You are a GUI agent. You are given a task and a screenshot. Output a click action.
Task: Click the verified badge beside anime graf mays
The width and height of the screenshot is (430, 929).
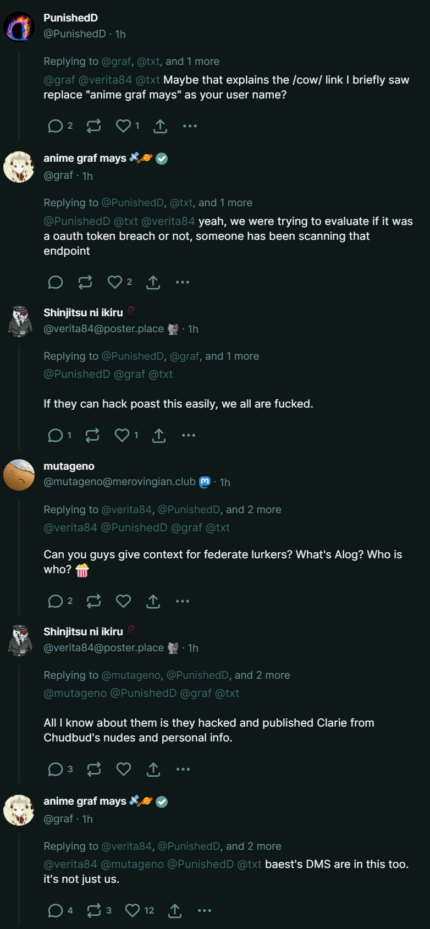[x=162, y=158]
